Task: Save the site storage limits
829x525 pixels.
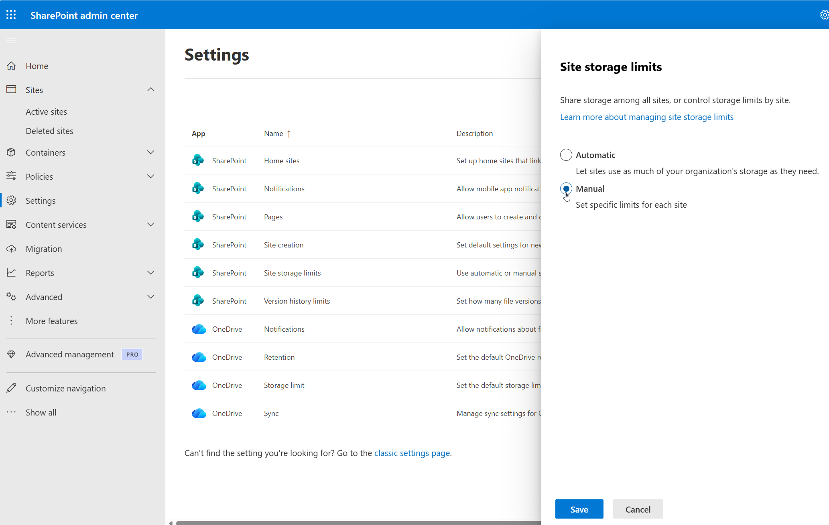Action: pyautogui.click(x=579, y=509)
